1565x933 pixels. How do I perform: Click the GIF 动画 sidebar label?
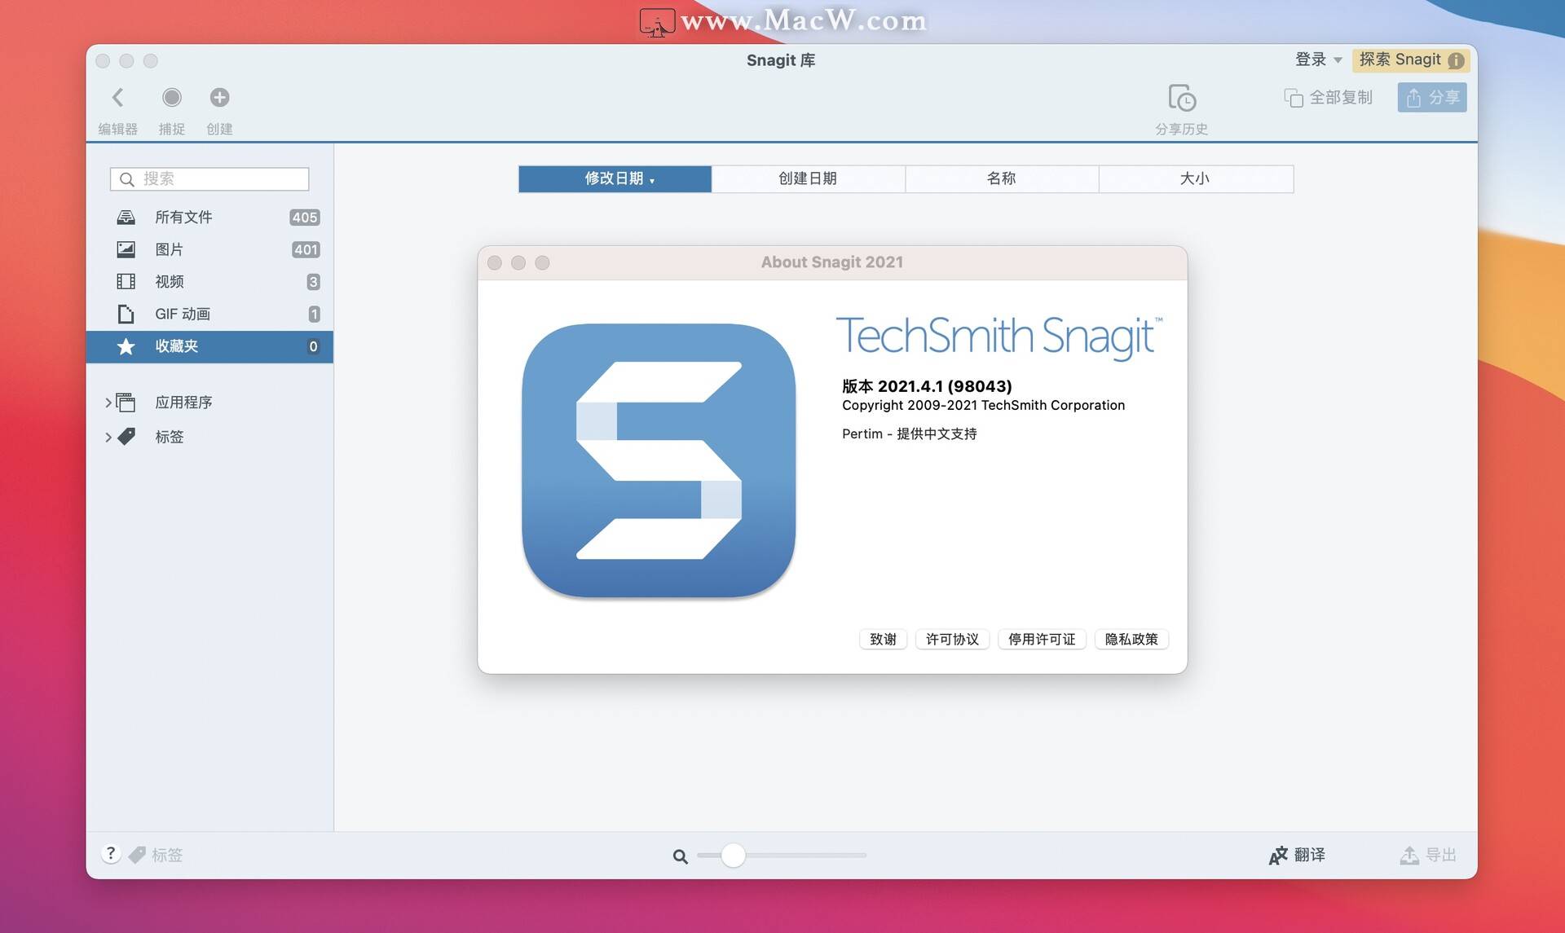tap(183, 315)
